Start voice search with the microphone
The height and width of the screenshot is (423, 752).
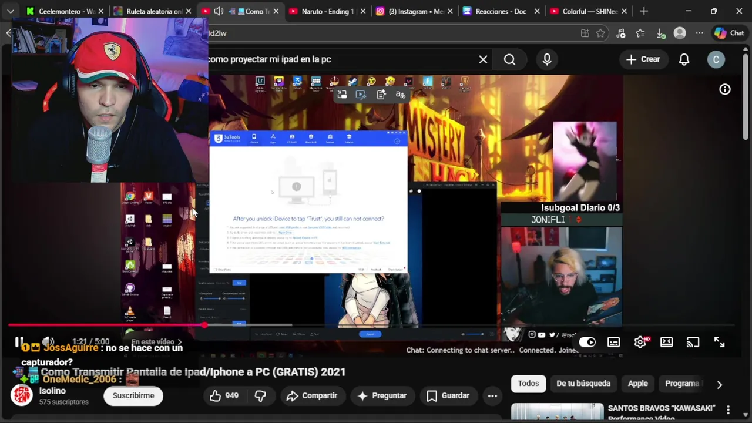click(547, 59)
